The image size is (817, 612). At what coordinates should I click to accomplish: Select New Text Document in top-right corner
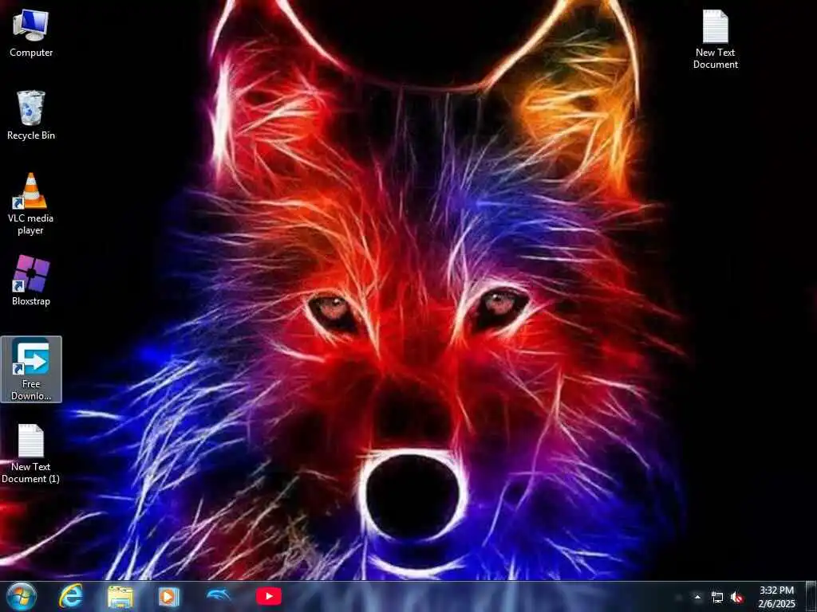tap(716, 40)
